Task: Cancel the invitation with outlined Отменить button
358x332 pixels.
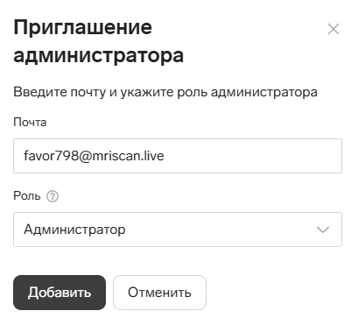Action: click(x=159, y=293)
